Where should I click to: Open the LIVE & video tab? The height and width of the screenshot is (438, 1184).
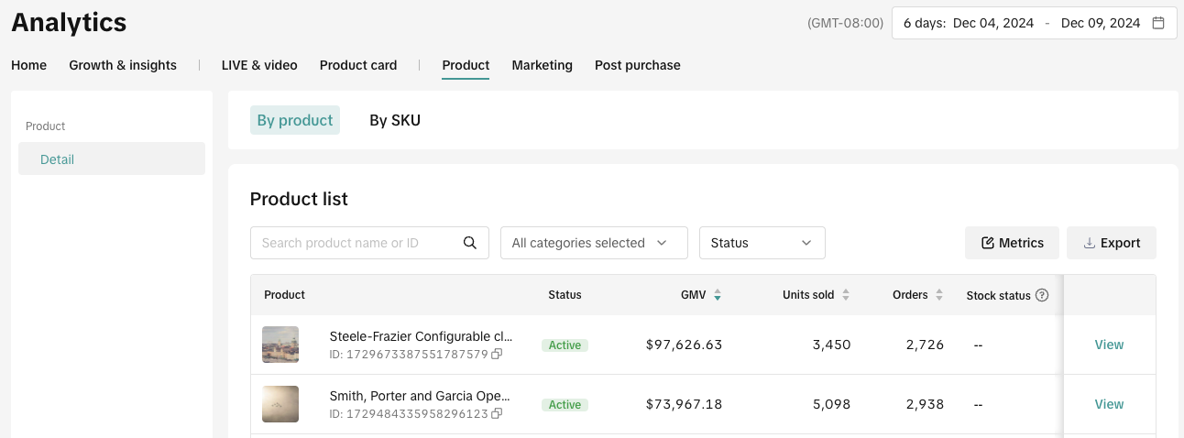tap(259, 65)
